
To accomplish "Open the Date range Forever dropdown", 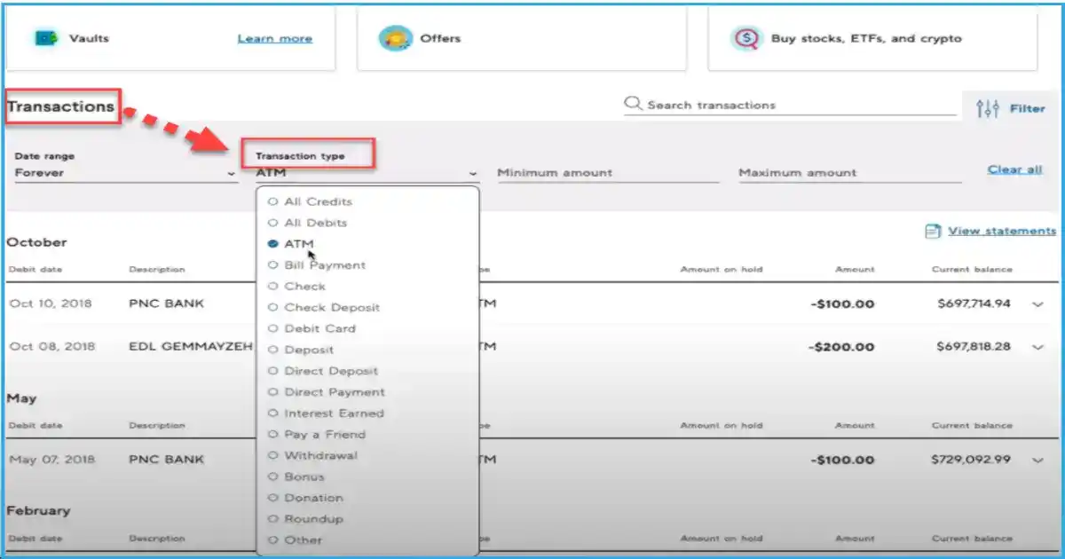I will pos(124,173).
